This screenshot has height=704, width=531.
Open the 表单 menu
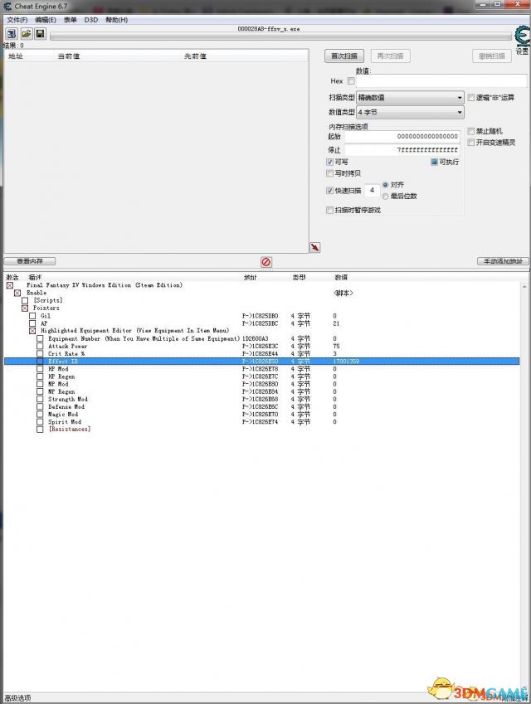click(70, 20)
